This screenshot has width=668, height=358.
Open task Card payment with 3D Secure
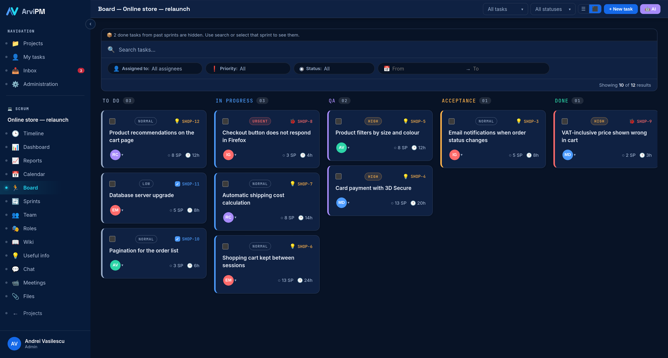pos(373,188)
